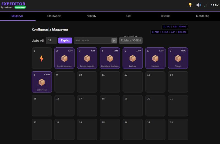Viewport: 220px width, 144px height.
Task: Open the Napędy tab
Action: pos(91,16)
